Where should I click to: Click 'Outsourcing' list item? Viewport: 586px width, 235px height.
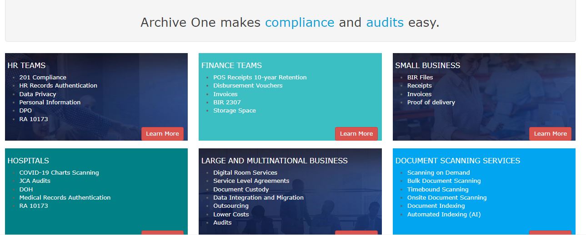pos(231,206)
